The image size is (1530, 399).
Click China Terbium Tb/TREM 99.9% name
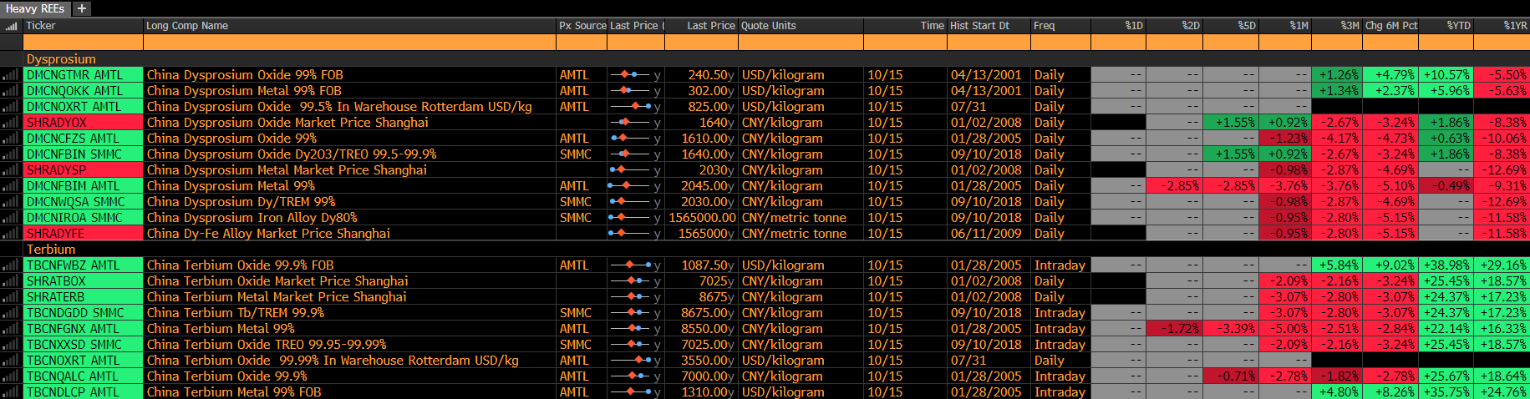[x=236, y=313]
